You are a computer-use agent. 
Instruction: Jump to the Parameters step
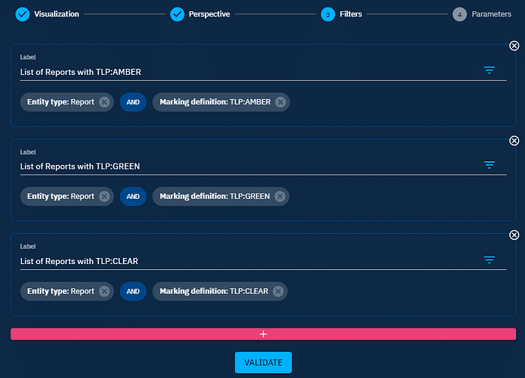coord(484,14)
